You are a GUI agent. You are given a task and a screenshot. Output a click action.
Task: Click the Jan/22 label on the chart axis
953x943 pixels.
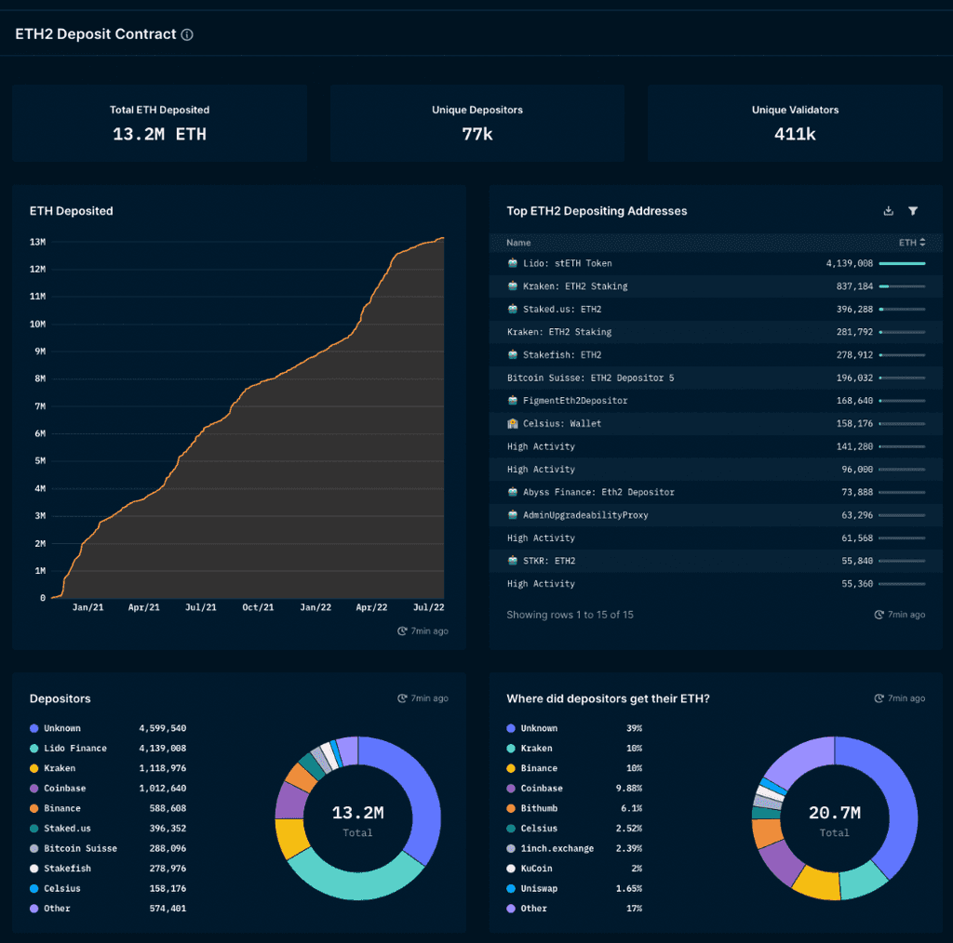pos(315,607)
